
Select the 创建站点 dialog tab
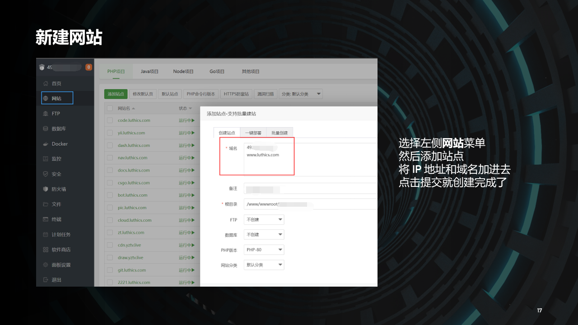pos(227,133)
